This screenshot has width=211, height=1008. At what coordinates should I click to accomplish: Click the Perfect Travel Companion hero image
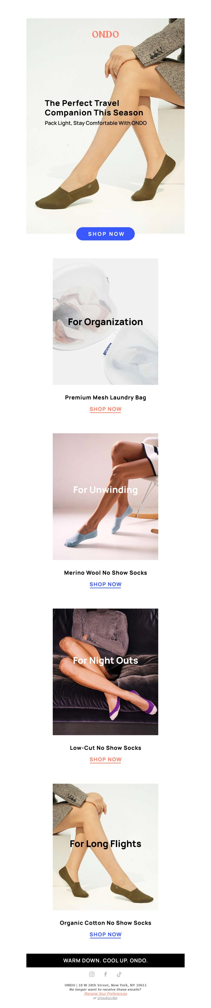click(105, 126)
